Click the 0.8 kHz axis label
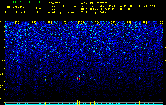 [x=2, y=73]
